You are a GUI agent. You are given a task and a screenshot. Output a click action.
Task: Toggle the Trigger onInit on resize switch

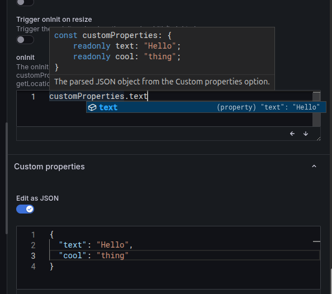coord(25,40)
